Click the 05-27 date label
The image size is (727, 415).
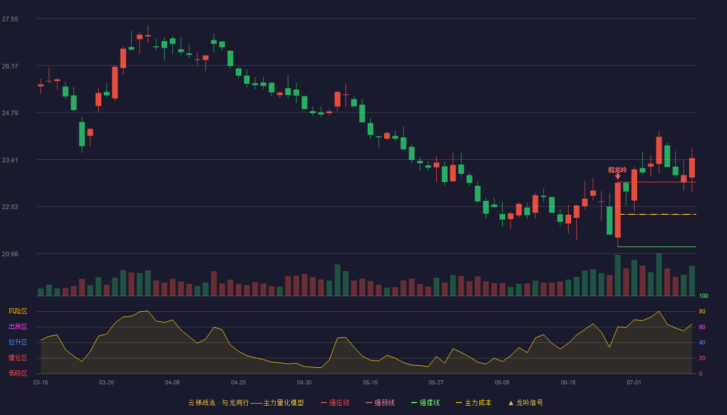click(436, 382)
